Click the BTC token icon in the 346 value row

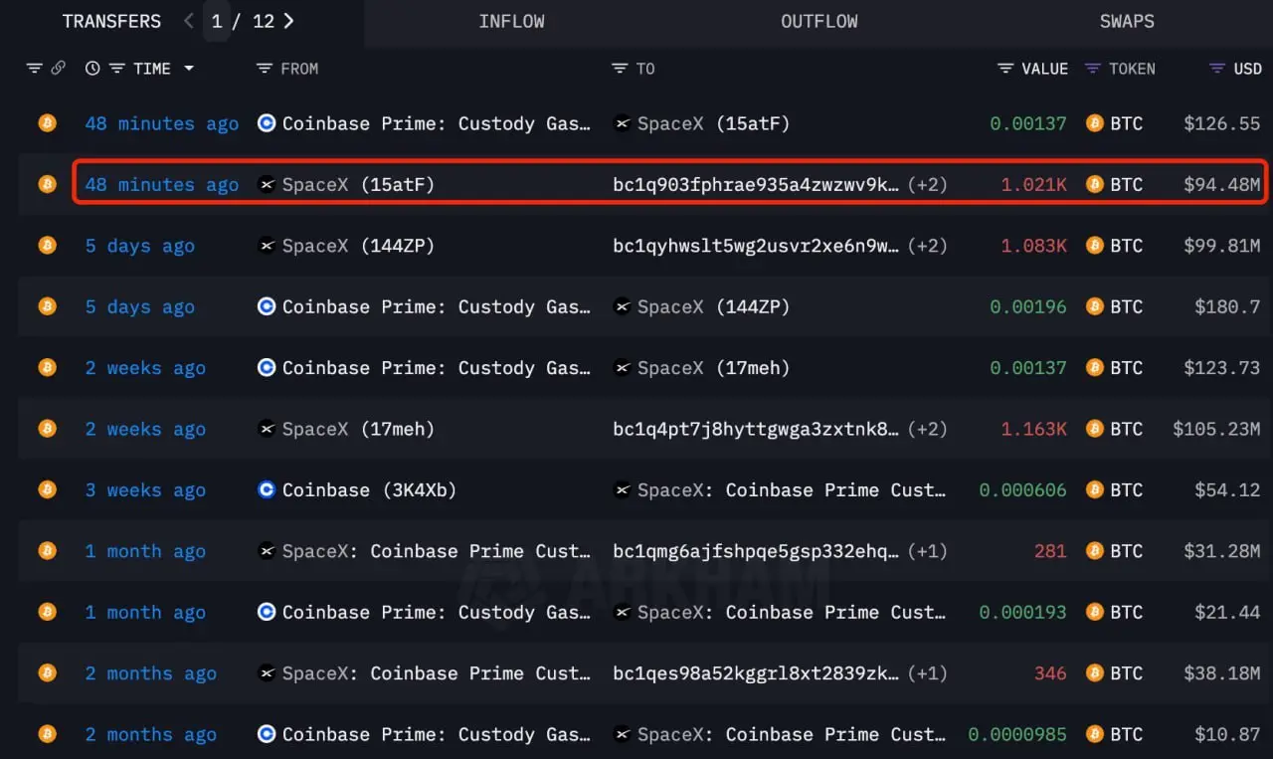1095,673
